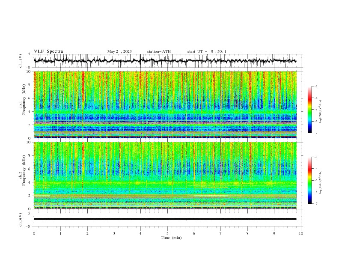This screenshot has height=262, width=339.
Task: Click the ch.2 spectrogram panel
Action: (165, 176)
